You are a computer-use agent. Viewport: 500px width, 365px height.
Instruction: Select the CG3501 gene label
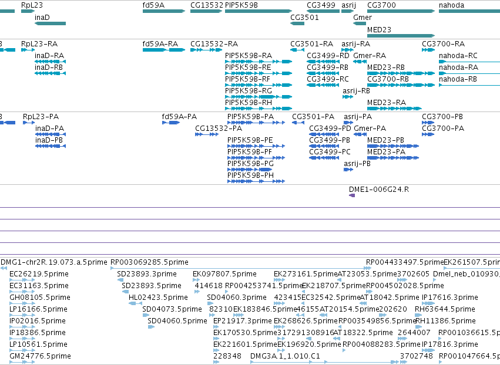click(x=304, y=18)
